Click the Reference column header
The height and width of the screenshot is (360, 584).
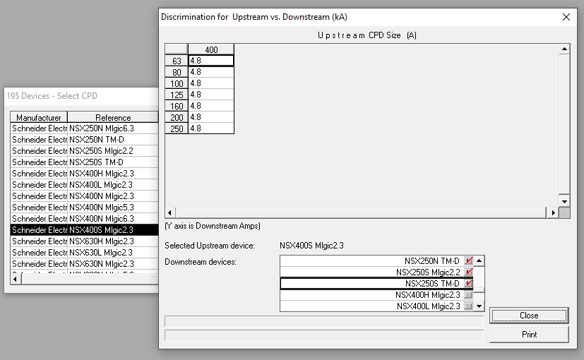[x=113, y=117]
